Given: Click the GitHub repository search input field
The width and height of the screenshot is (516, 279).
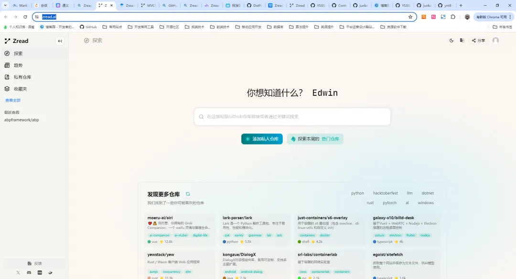Looking at the screenshot, I should click(x=292, y=116).
